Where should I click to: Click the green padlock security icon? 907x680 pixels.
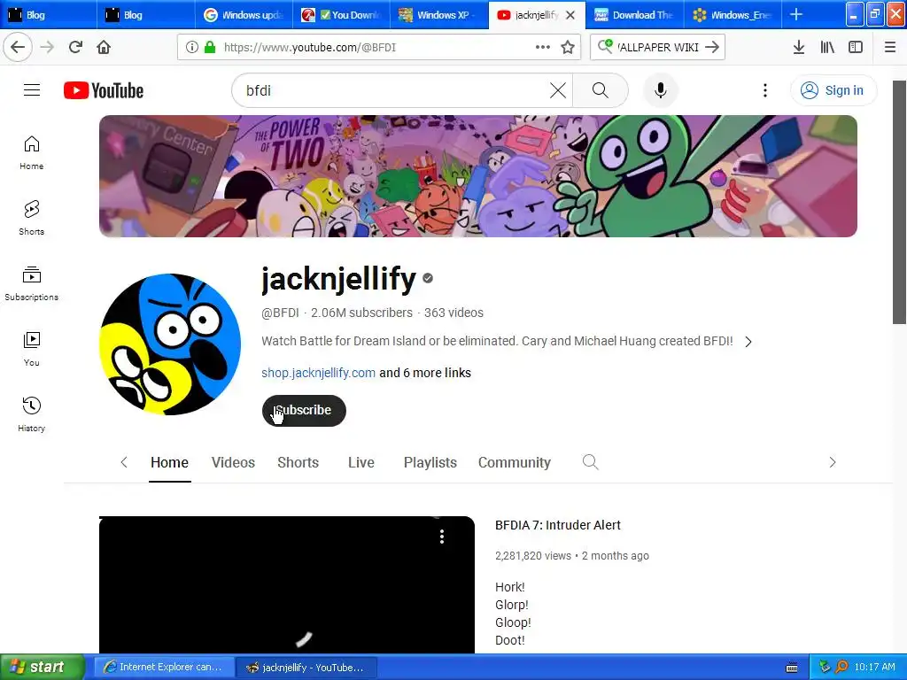coord(210,47)
